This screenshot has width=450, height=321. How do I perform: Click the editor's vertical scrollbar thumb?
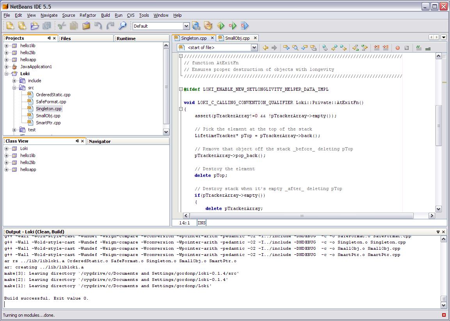[438, 125]
